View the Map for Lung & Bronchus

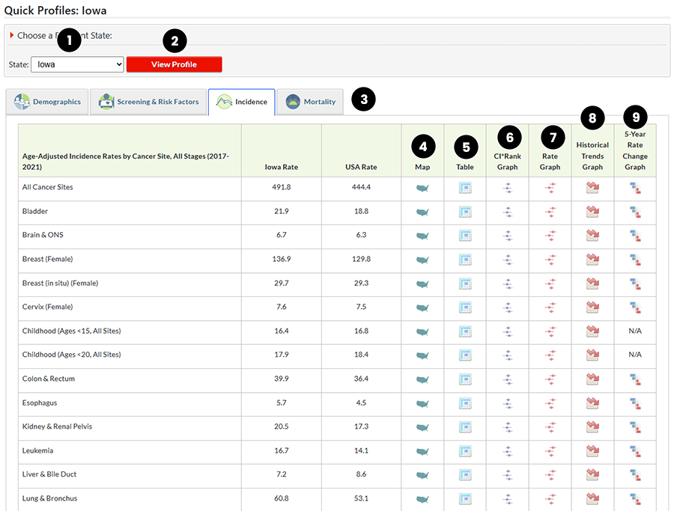[422, 499]
